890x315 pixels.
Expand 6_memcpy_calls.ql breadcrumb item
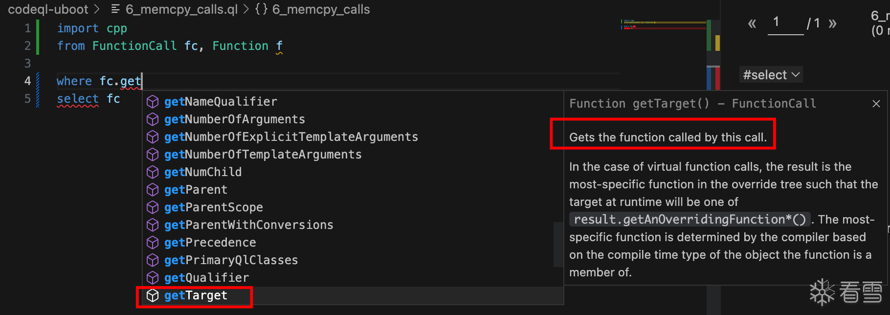[x=181, y=9]
